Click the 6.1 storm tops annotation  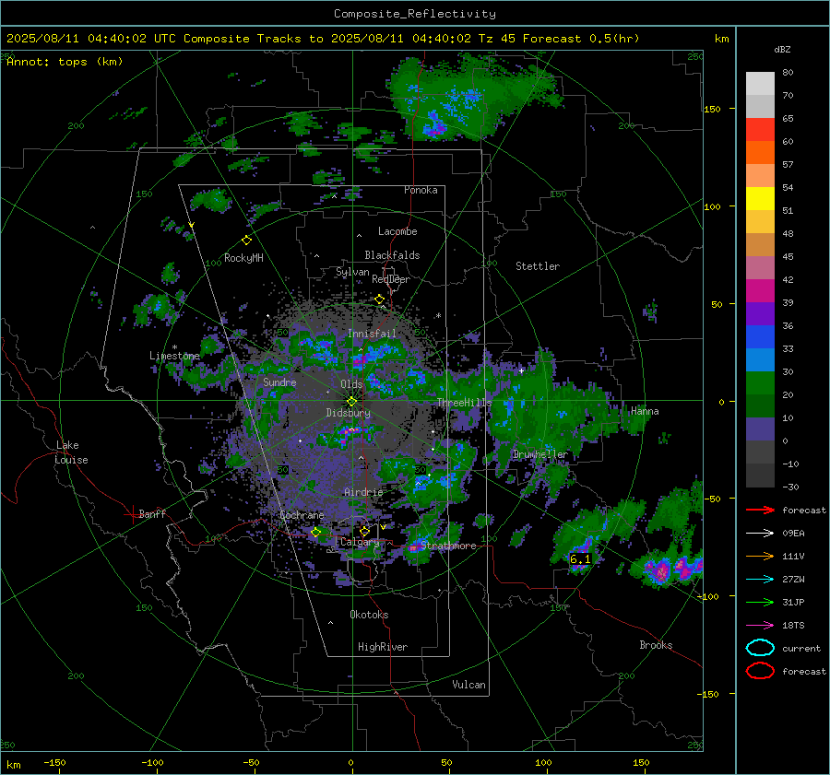click(580, 559)
